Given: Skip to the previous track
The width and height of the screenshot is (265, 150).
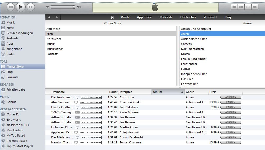Looking at the screenshot, I should pos(11,7).
